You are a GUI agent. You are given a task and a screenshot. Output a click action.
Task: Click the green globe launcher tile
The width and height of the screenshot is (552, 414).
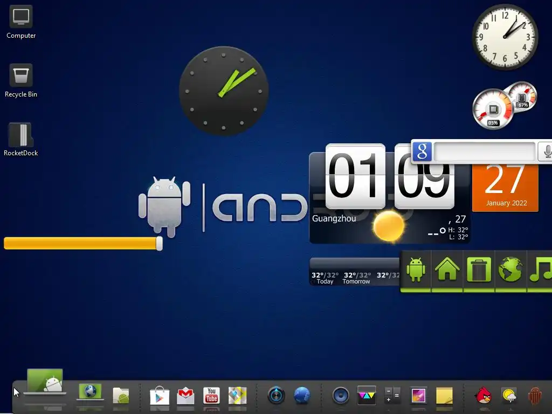510,271
